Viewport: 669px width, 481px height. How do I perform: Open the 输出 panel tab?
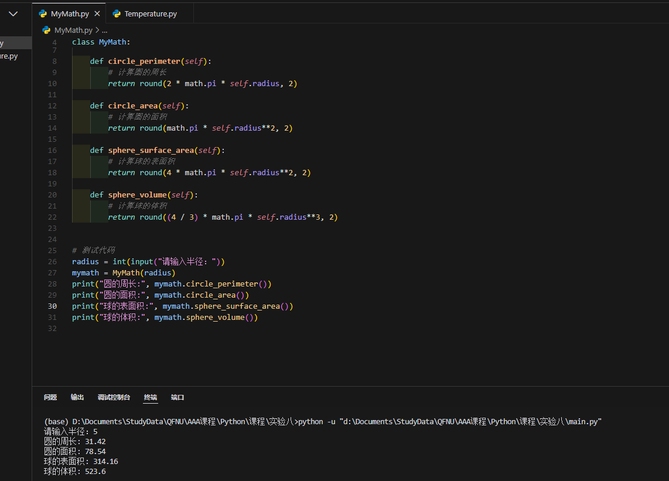pyautogui.click(x=77, y=397)
